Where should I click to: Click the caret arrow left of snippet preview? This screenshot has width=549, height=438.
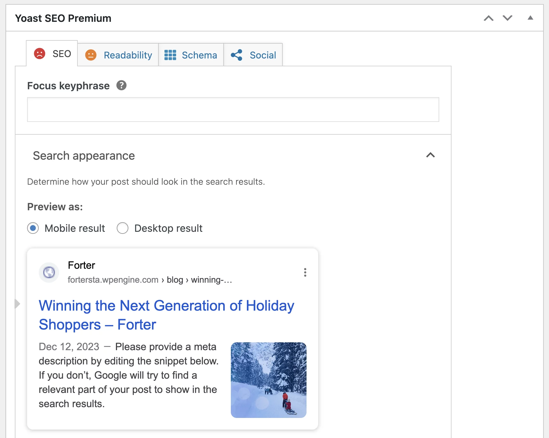(x=17, y=304)
